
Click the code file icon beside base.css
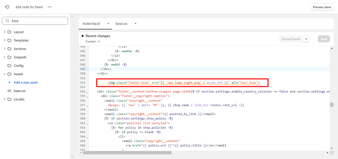pos(9,91)
